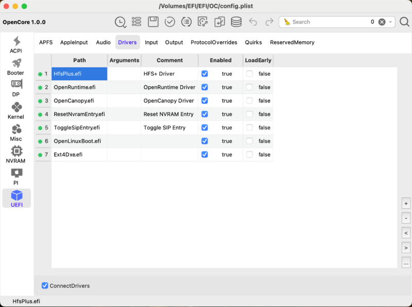This screenshot has height=307, width=412.
Task: Disable the OpenCanopy.efi Enabled checkbox
Action: point(204,100)
